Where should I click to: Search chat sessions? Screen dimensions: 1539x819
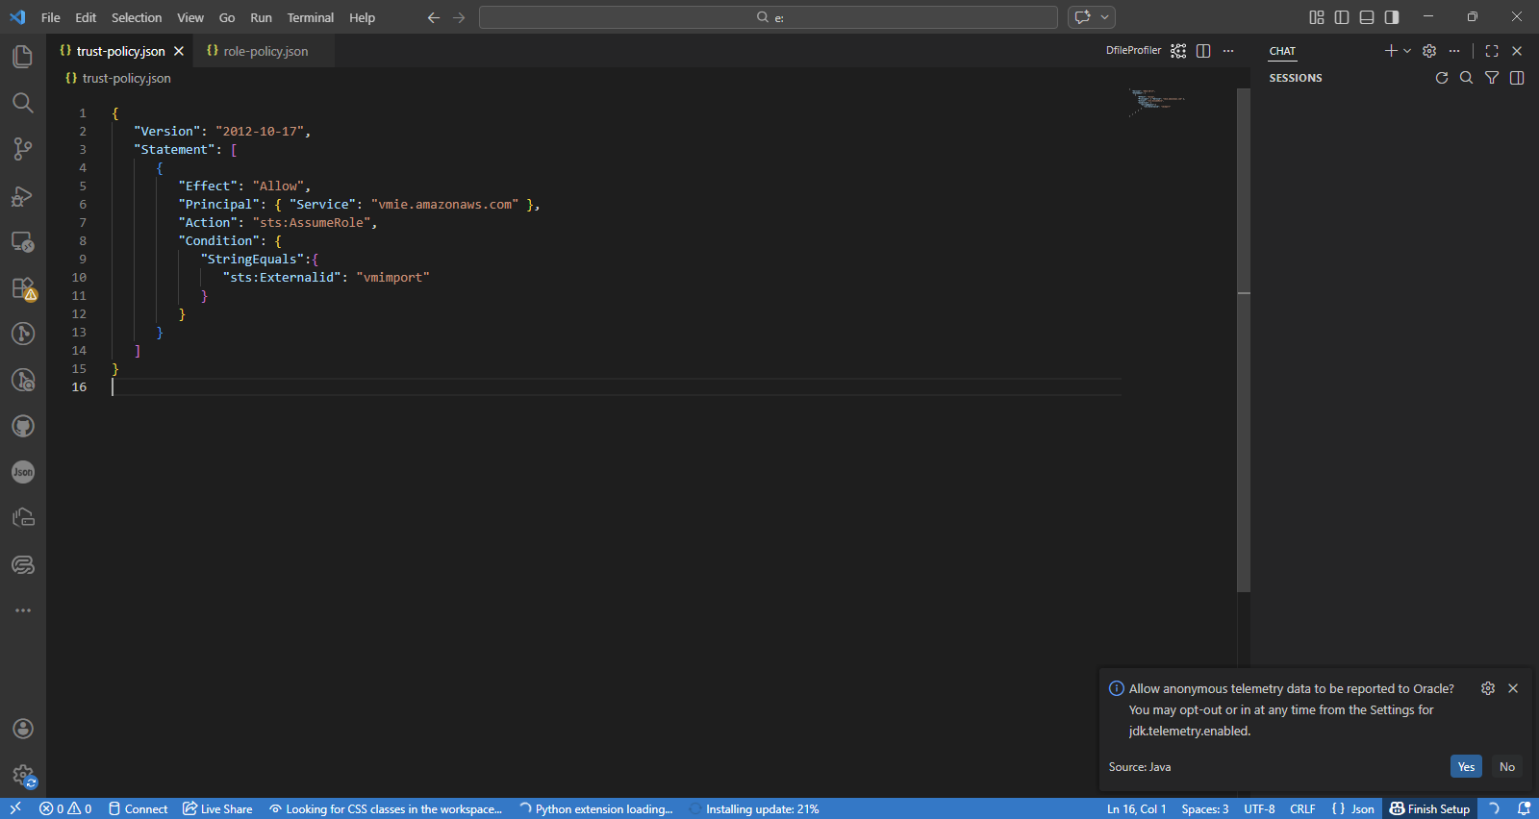pos(1467,78)
